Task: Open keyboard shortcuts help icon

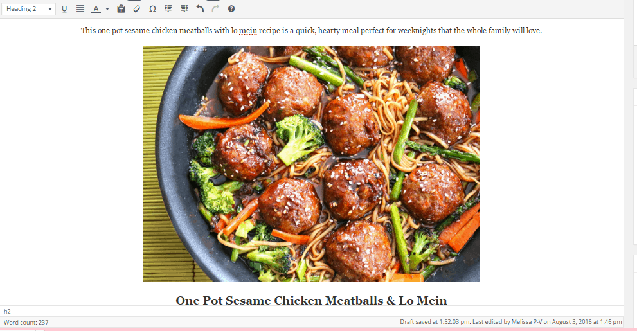Action: pyautogui.click(x=231, y=9)
